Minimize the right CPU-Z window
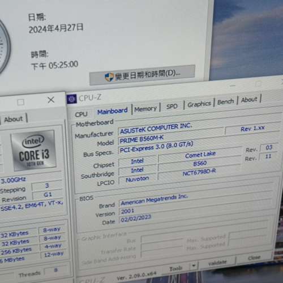The height and width of the screenshot is (283, 283). tap(233, 86)
